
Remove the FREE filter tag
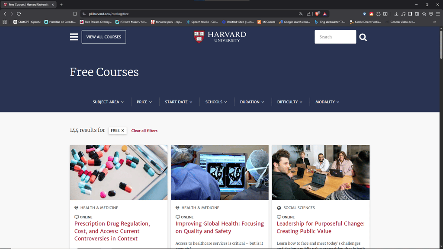click(x=122, y=131)
